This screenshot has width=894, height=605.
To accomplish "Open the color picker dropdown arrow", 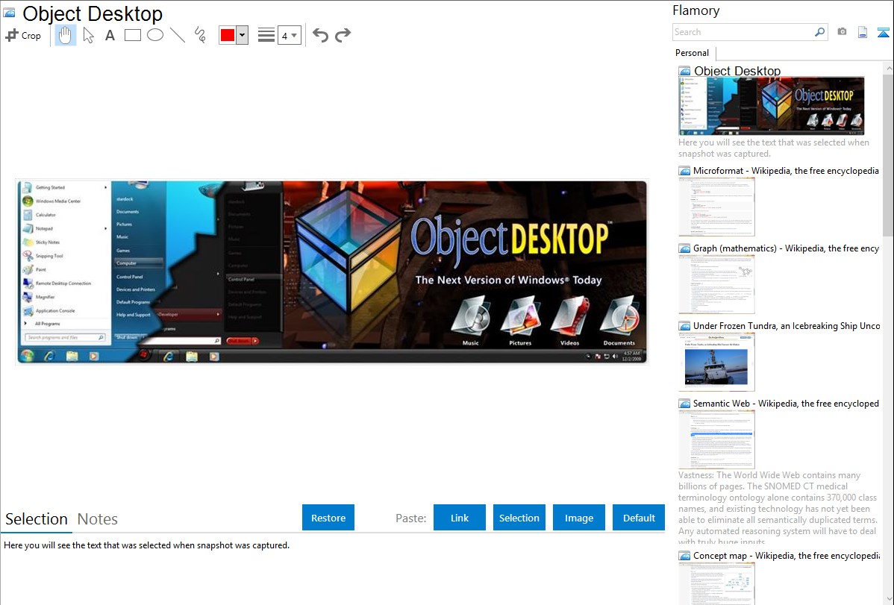I will click(x=242, y=35).
